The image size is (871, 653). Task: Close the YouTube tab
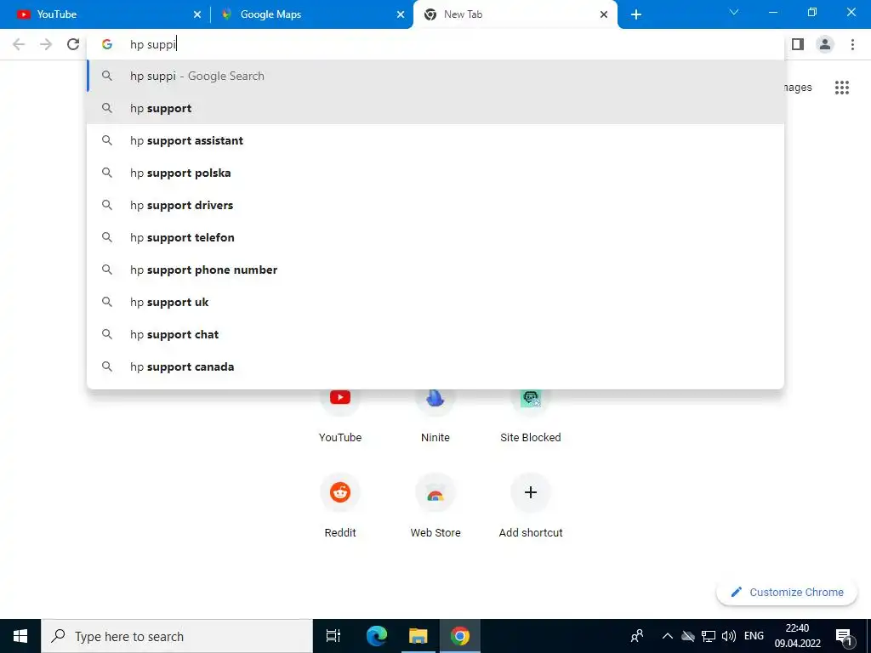tap(197, 14)
